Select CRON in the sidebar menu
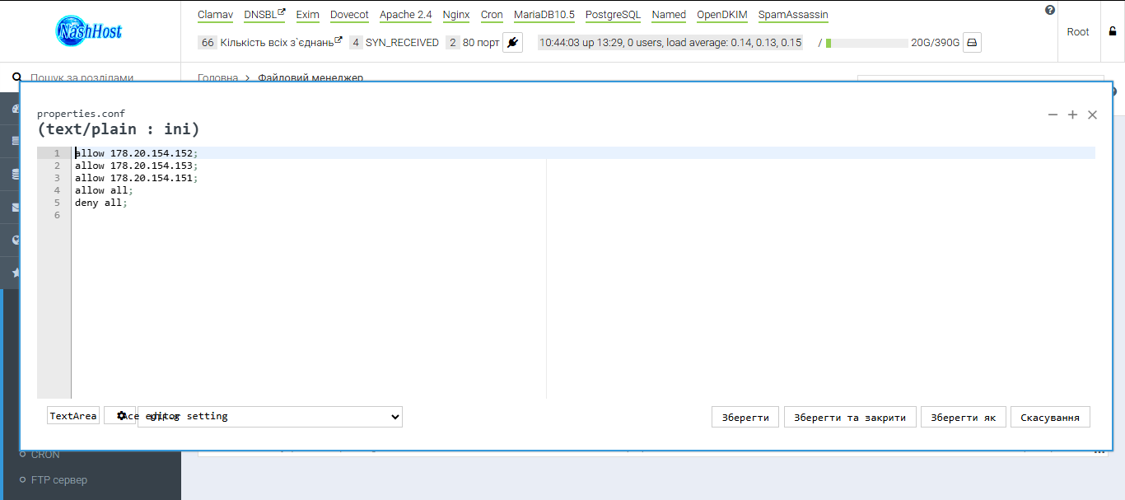This screenshot has width=1125, height=500. [x=45, y=454]
